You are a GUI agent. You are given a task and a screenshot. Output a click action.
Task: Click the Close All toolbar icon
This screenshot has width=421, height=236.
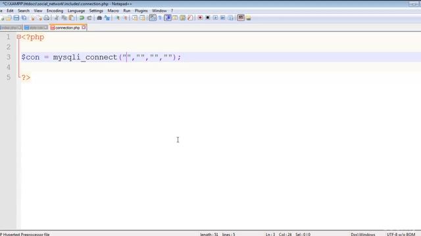(x=39, y=18)
